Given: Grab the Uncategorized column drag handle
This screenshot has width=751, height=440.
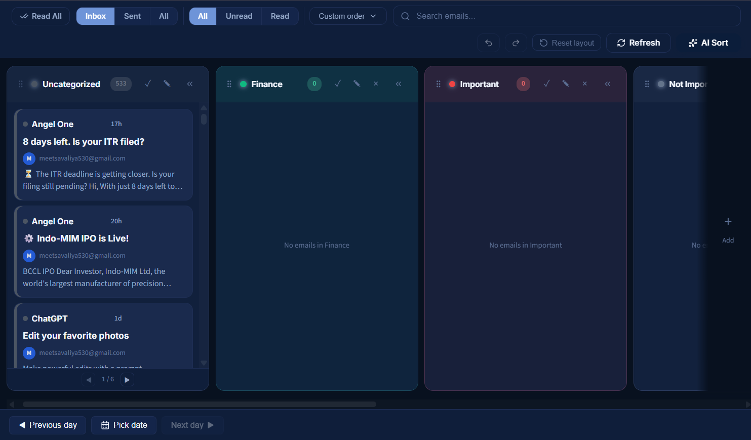Looking at the screenshot, I should [x=21, y=84].
